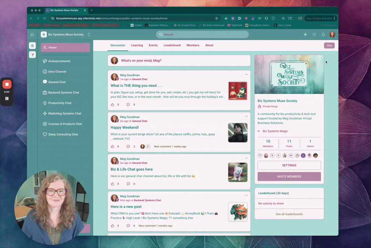Stop the screen recording red button
The height and width of the screenshot is (248, 371).
point(7,84)
